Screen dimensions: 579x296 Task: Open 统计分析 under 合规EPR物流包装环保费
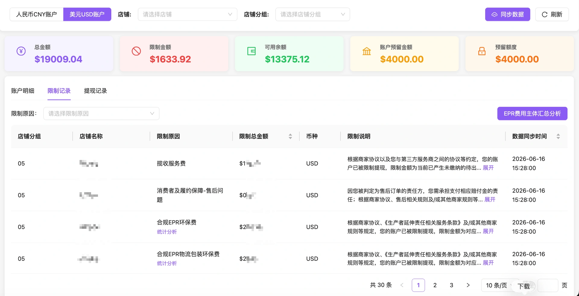pos(167,263)
